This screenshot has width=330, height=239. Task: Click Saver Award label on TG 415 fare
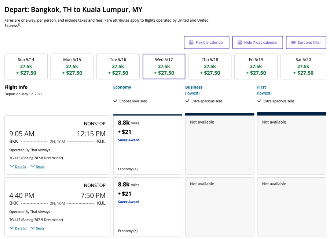(129, 140)
